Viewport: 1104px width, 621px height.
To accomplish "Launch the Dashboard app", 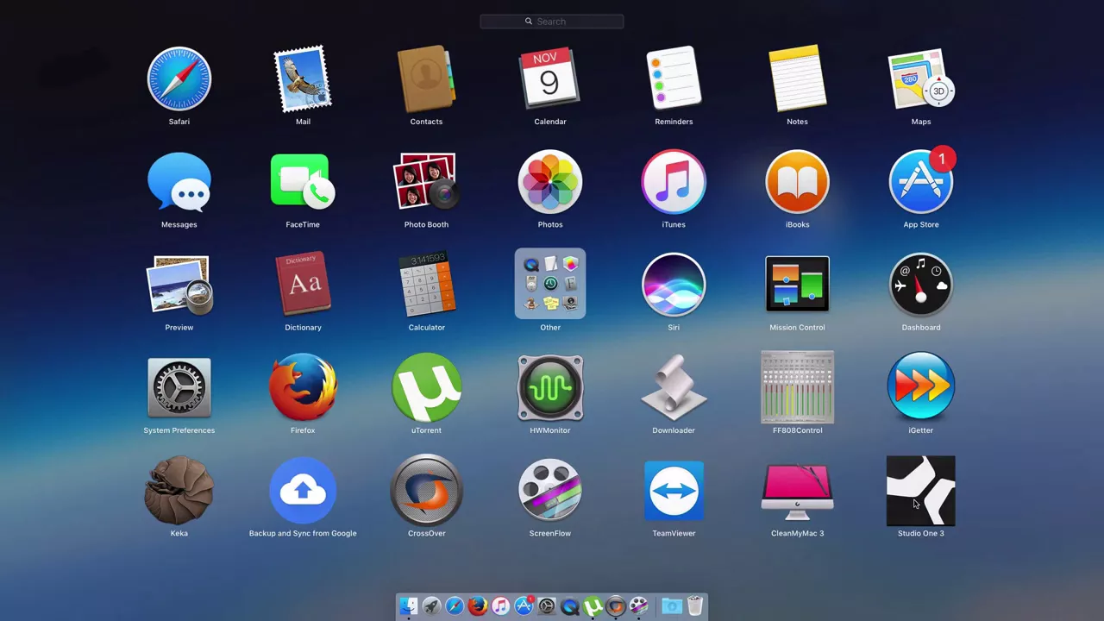I will (x=920, y=285).
